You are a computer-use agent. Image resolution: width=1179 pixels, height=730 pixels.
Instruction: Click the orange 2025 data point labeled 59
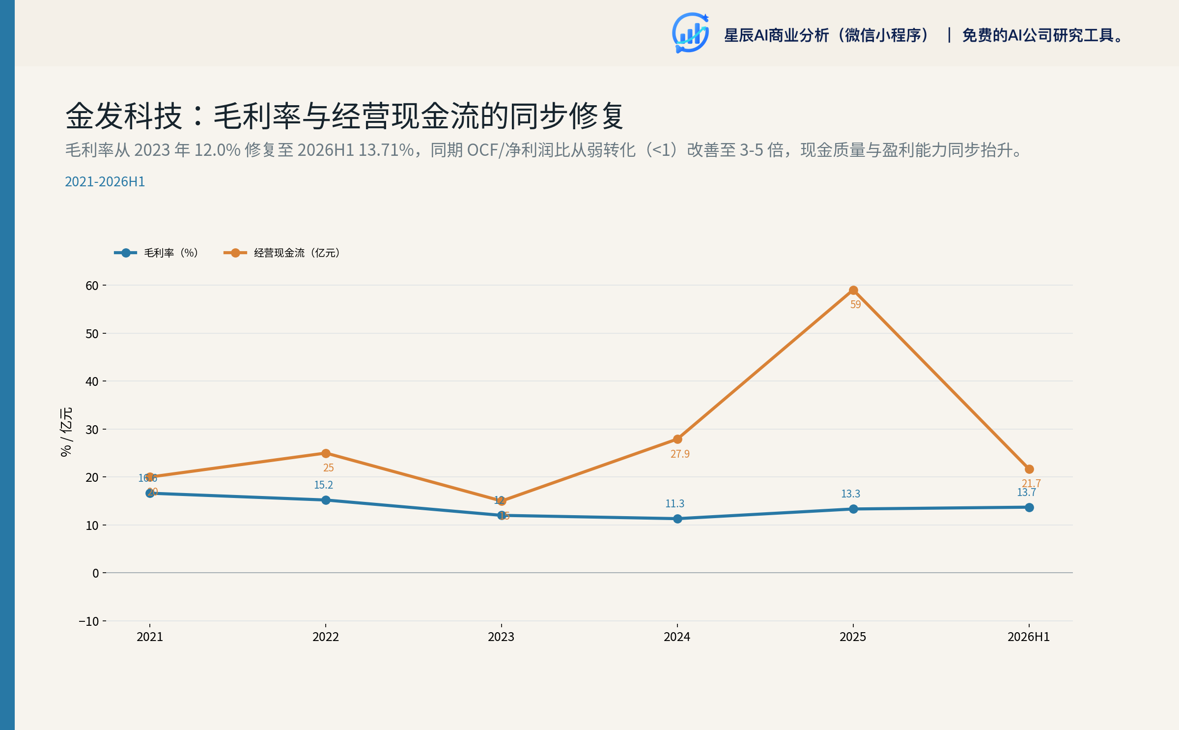point(853,291)
